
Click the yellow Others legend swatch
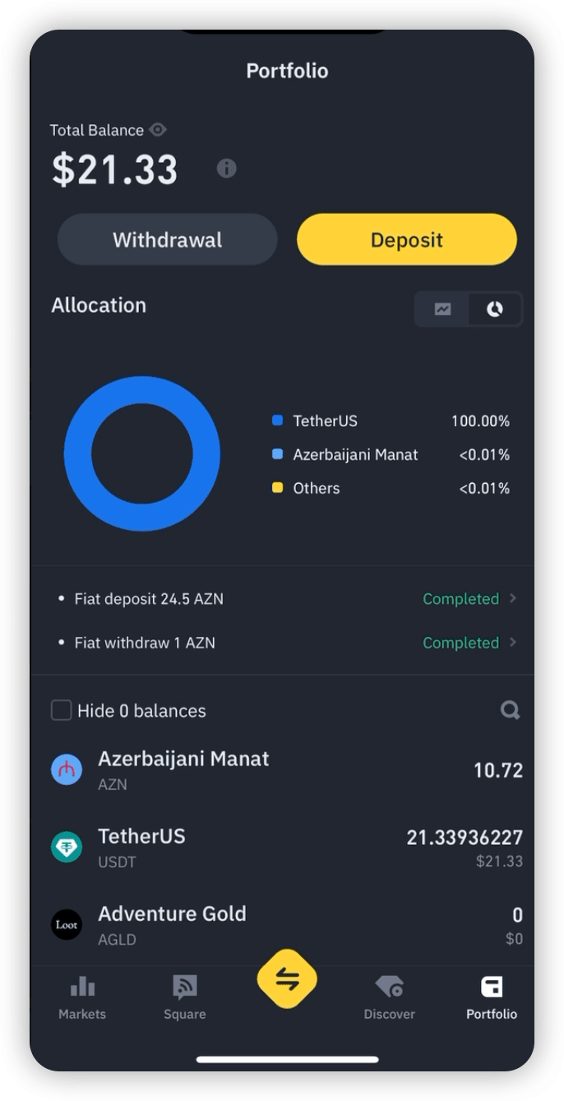(278, 488)
